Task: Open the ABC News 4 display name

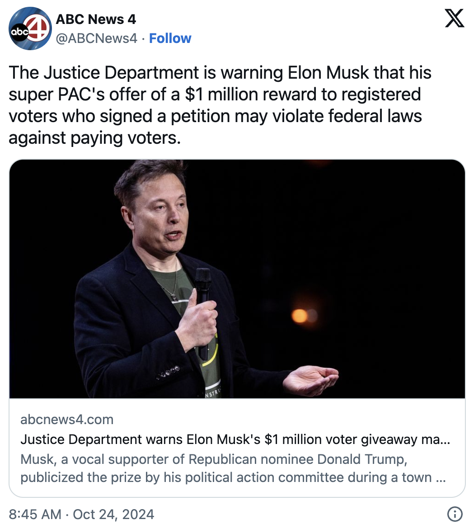Action: 96,19
